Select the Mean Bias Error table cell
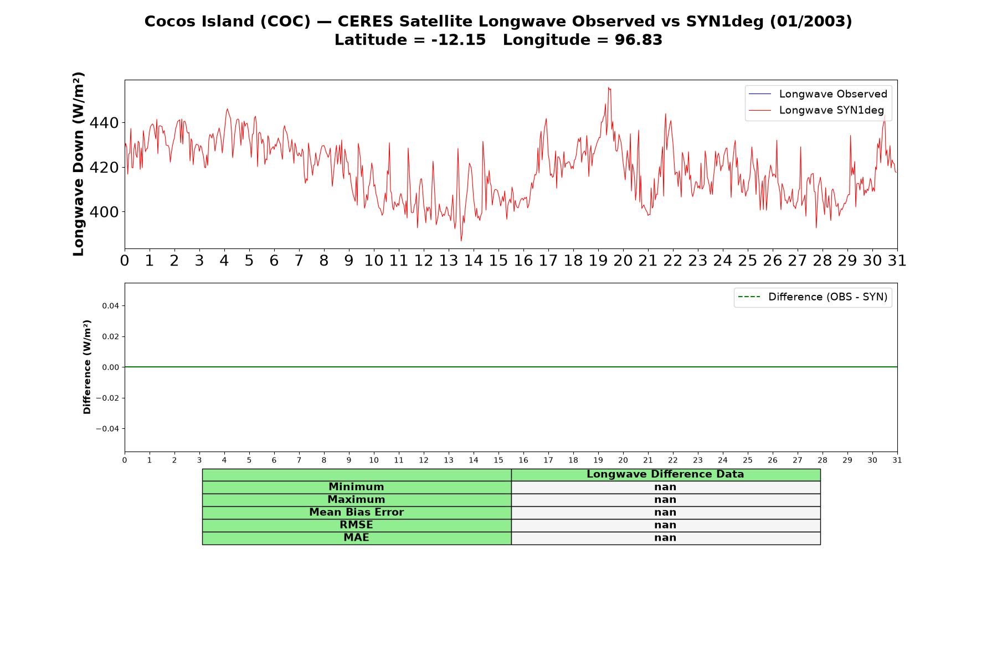The height and width of the screenshot is (664, 997). [x=357, y=512]
